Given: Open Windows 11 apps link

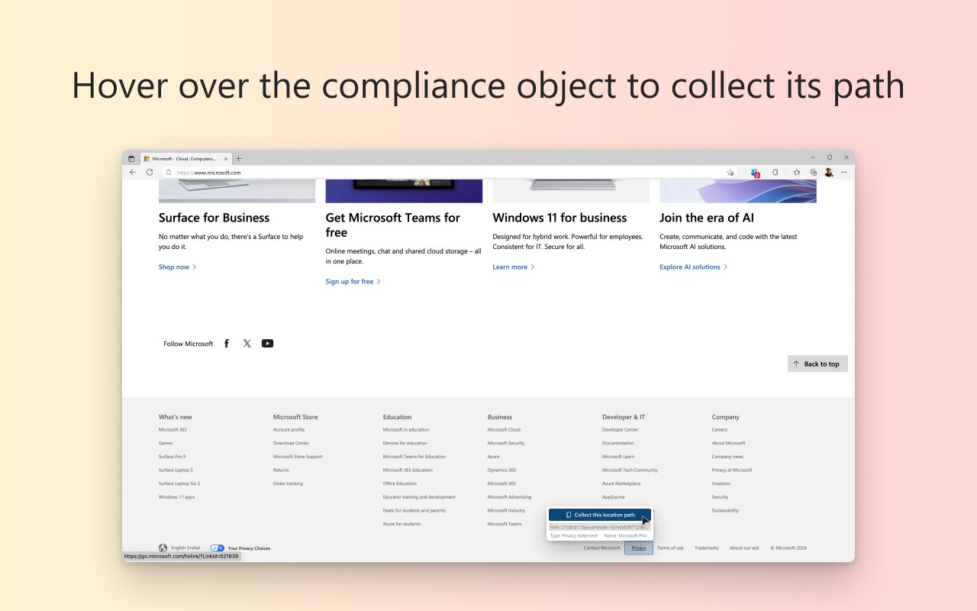Looking at the screenshot, I should [x=176, y=497].
